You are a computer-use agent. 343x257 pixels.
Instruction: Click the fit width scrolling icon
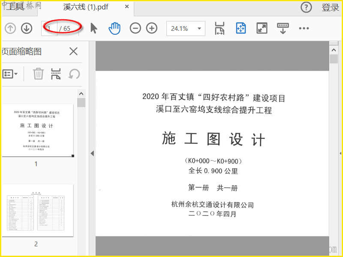coord(220,28)
